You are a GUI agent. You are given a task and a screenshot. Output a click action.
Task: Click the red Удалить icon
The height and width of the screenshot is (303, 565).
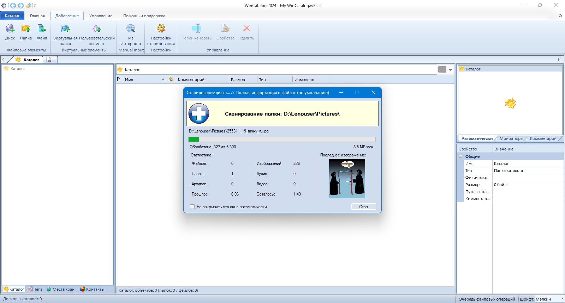click(247, 29)
